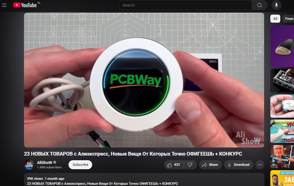
Task: Click the AliShoW verified checkmark badge
Action: [55, 162]
